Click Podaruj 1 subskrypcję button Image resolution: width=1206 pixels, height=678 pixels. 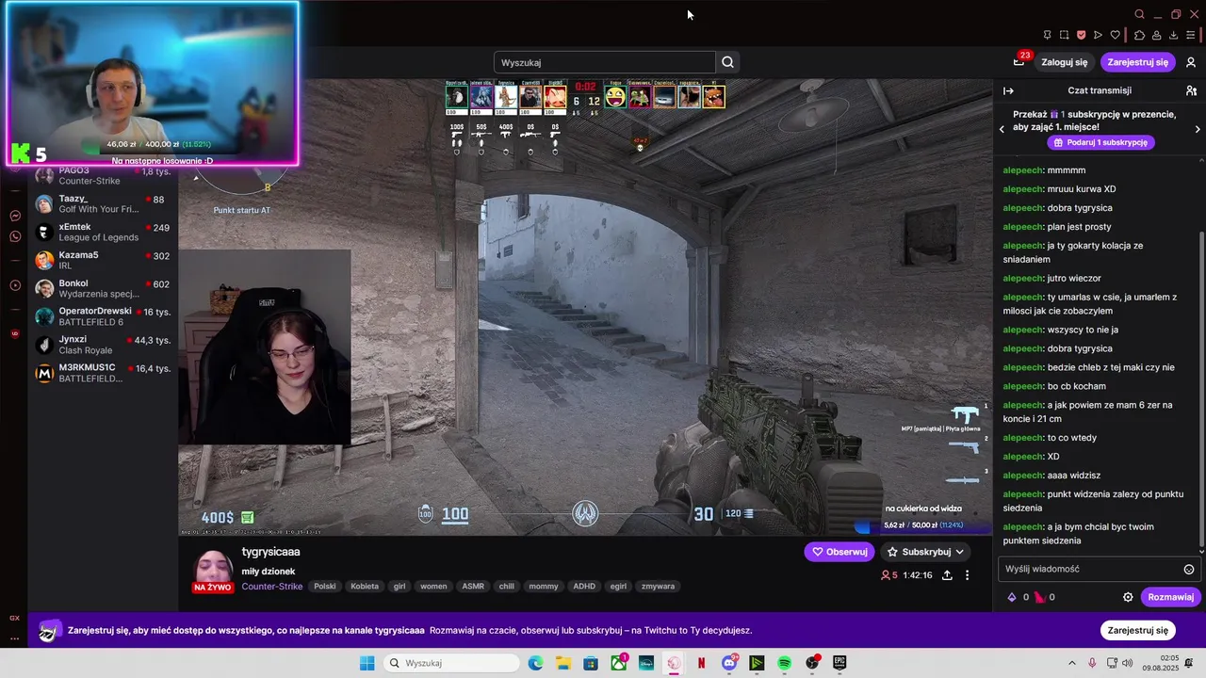click(x=1100, y=142)
